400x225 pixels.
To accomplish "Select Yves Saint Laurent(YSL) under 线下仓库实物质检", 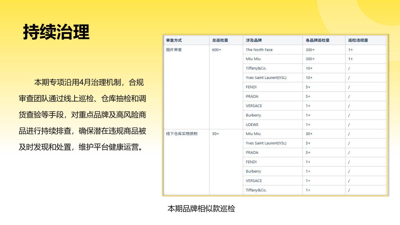I will pyautogui.click(x=266, y=143).
